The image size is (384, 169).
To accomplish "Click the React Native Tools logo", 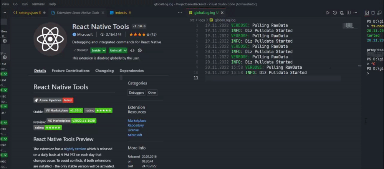I will 50,39.
